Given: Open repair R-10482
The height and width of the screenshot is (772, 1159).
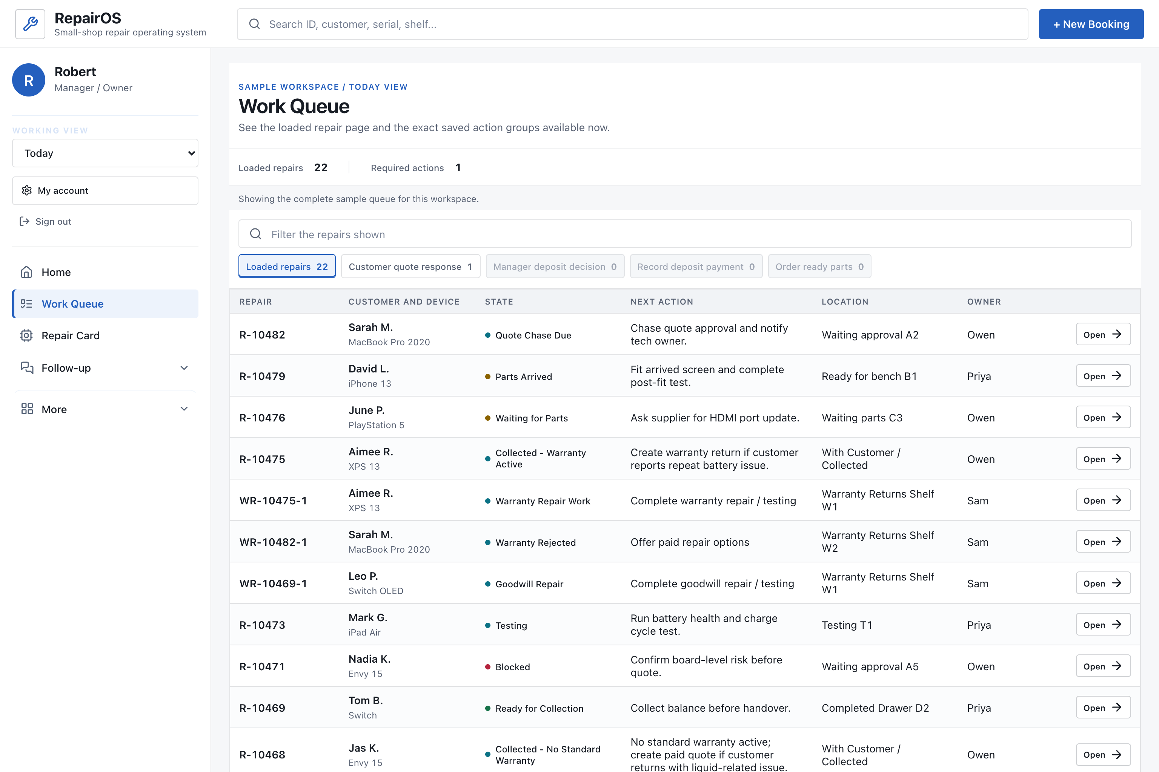Looking at the screenshot, I should pos(1103,334).
